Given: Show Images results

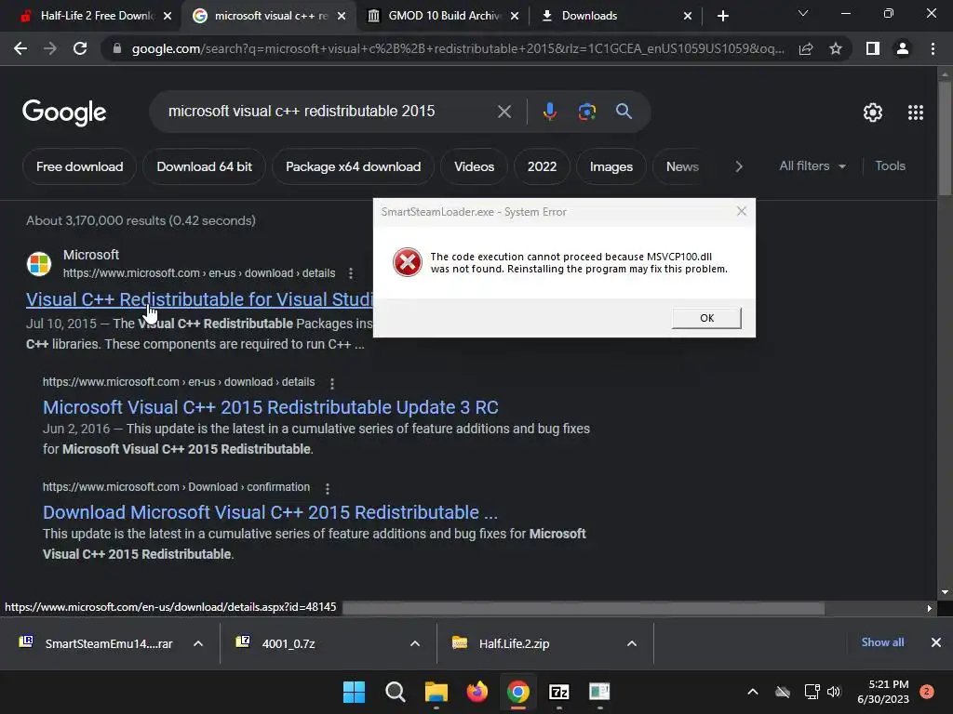Looking at the screenshot, I should tap(611, 166).
